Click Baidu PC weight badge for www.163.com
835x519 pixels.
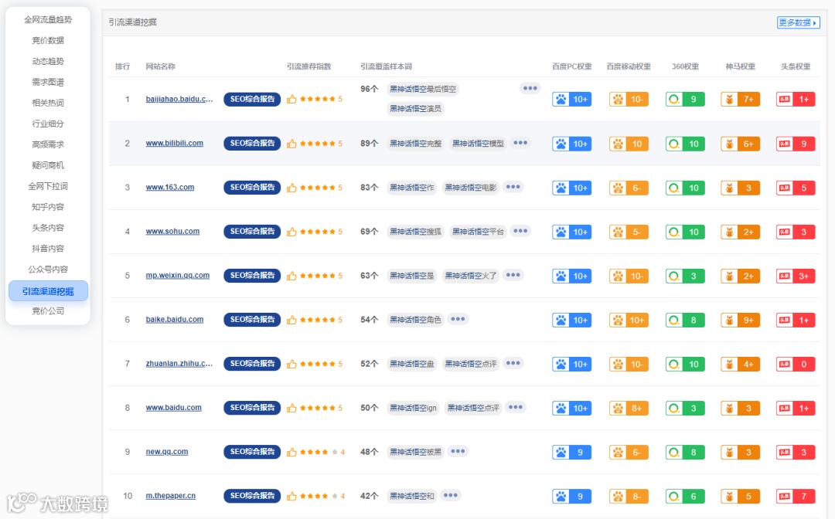[572, 188]
